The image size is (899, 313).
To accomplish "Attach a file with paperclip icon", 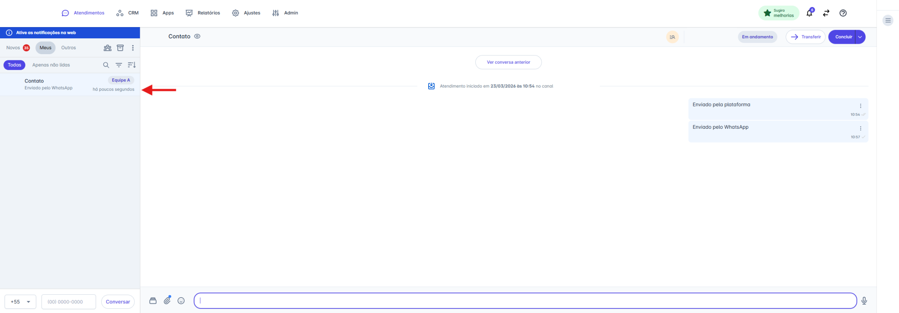I will tap(167, 300).
